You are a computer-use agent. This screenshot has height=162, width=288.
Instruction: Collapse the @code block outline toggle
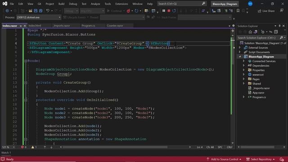26,61
